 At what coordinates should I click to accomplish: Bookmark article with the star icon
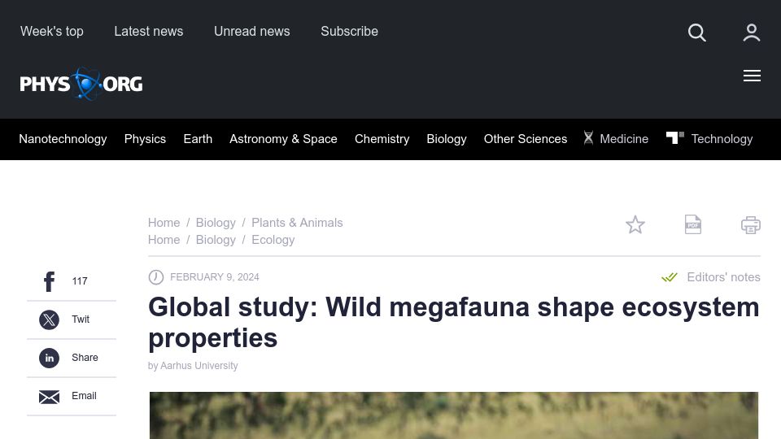(x=635, y=225)
